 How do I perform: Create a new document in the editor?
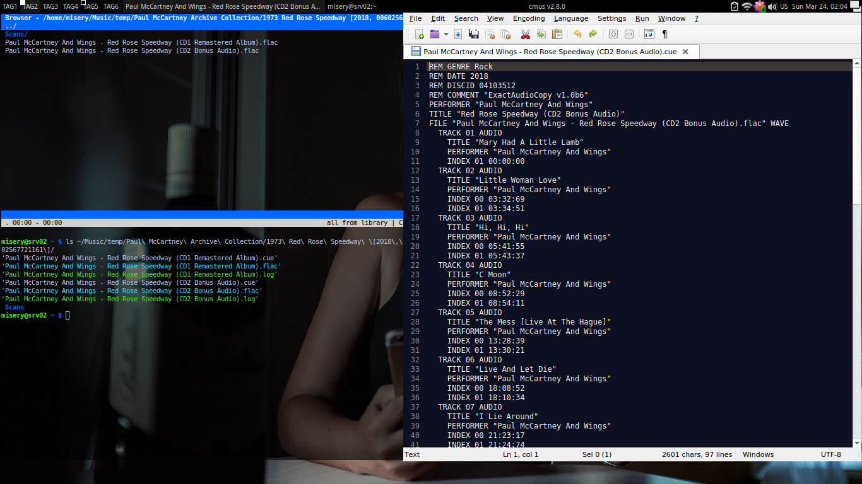click(x=419, y=34)
